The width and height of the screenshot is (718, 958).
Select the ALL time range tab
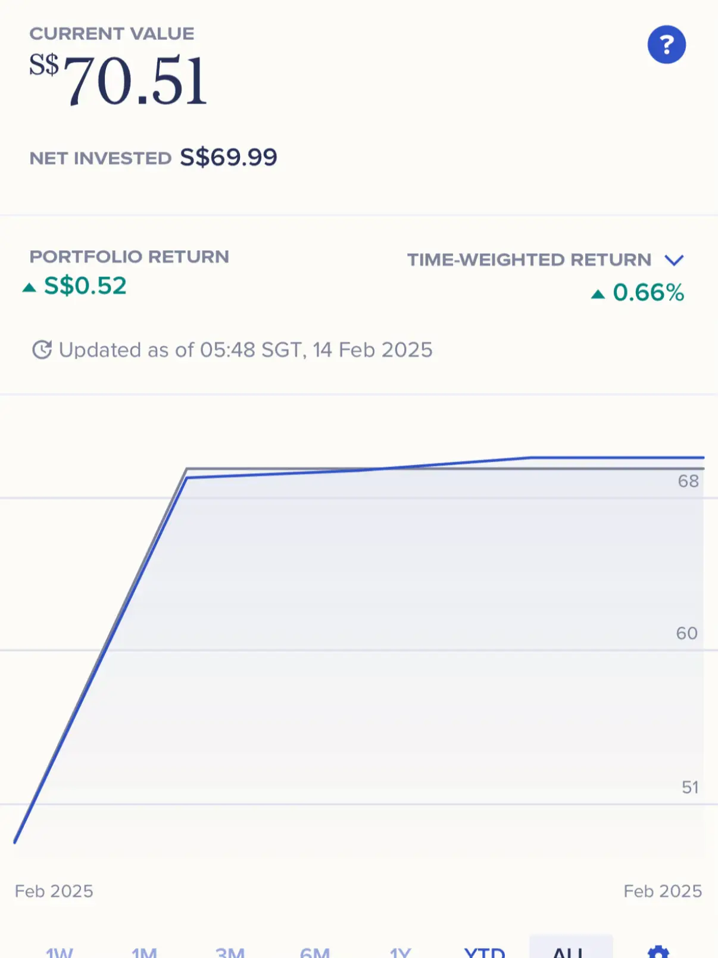click(x=571, y=947)
